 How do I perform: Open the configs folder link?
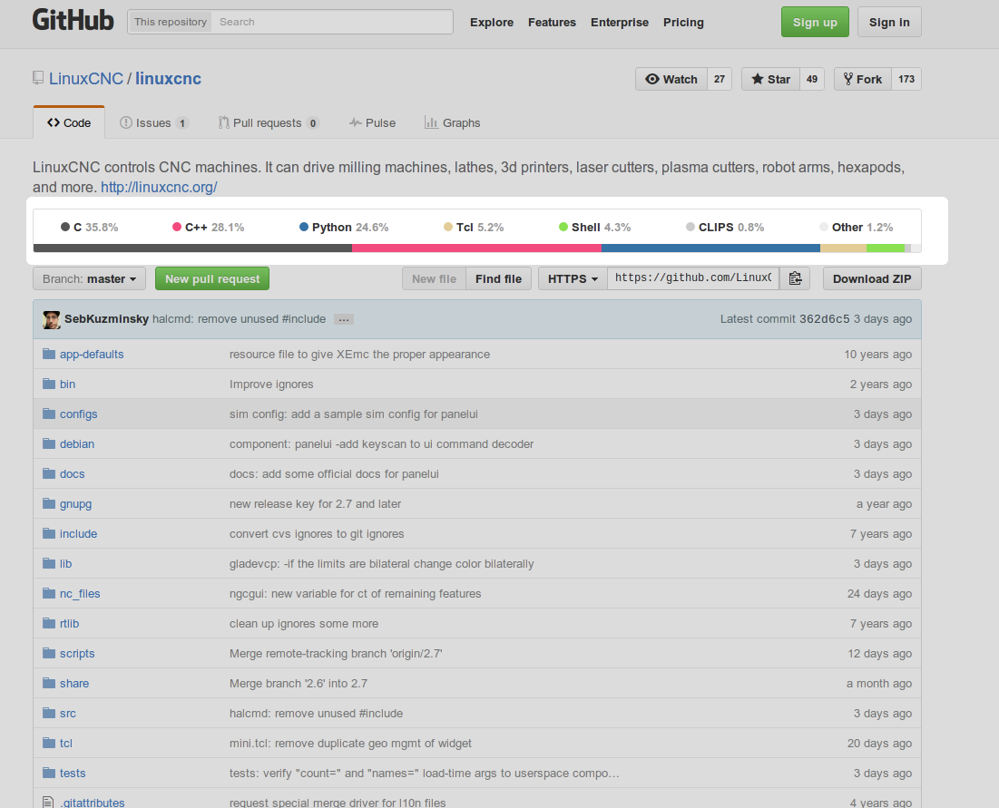coord(78,414)
